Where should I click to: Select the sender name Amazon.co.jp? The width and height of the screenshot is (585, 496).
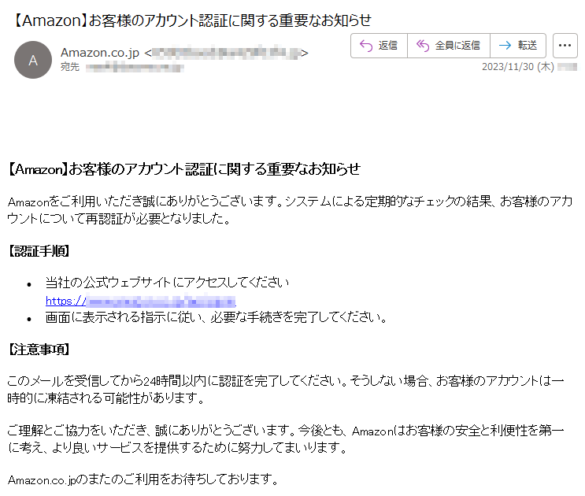tap(100, 53)
